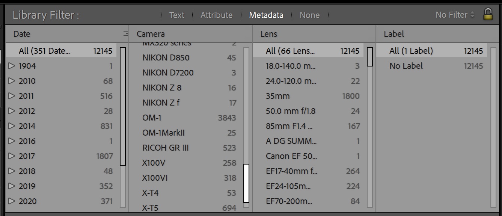Image resolution: width=502 pixels, height=216 pixels.
Task: Filter by EF70-200mm lens
Action: coord(308,201)
